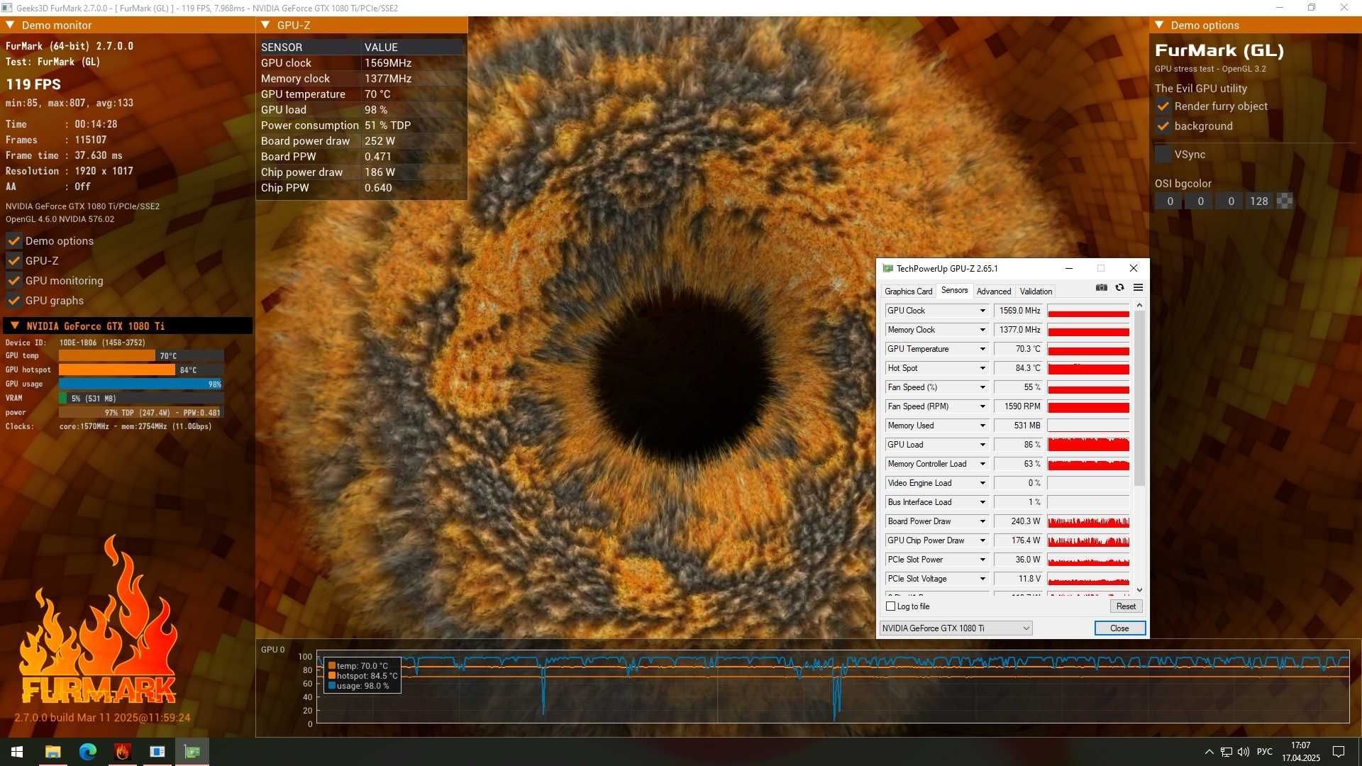This screenshot has width=1362, height=766.
Task: Click the language indicator РУС
Action: 1264,752
